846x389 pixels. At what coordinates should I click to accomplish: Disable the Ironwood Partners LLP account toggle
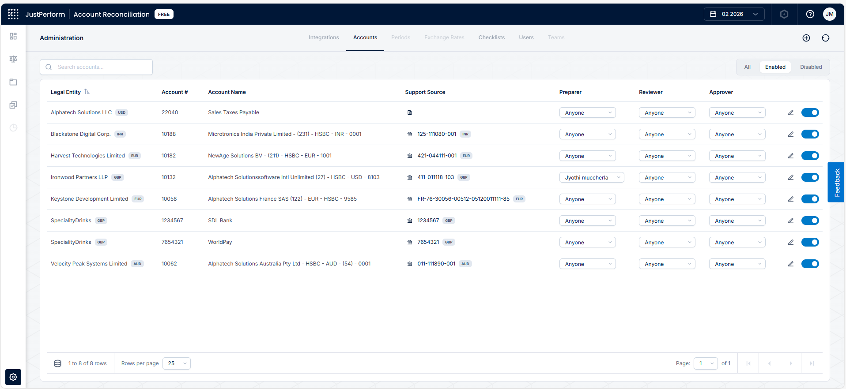810,177
